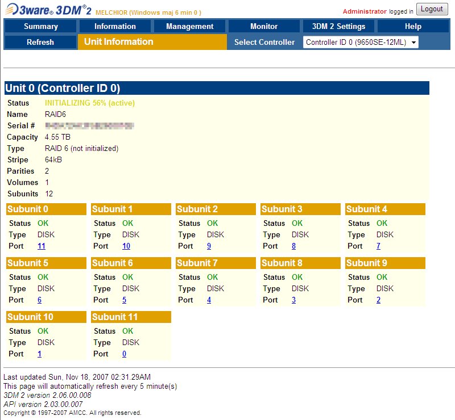Click port 1 link in Subunit 10
This screenshot has width=455, height=420.
click(x=40, y=354)
